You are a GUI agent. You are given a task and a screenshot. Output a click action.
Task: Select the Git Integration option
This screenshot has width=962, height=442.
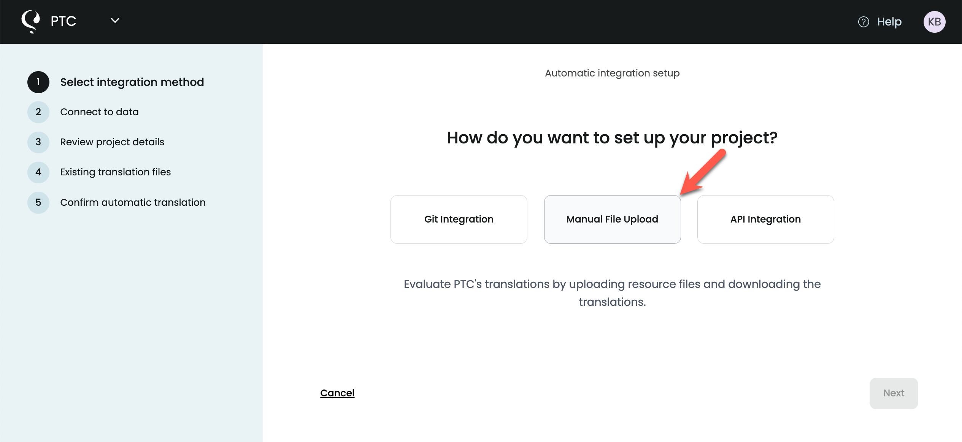(459, 219)
